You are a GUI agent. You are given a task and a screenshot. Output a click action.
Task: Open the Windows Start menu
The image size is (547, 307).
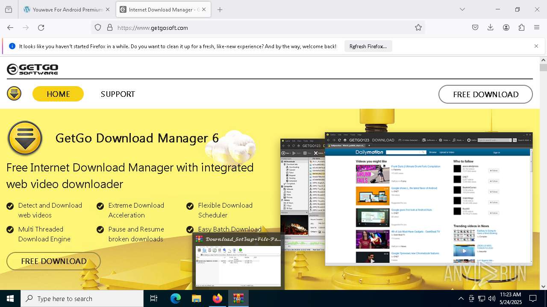pyautogui.click(x=10, y=298)
